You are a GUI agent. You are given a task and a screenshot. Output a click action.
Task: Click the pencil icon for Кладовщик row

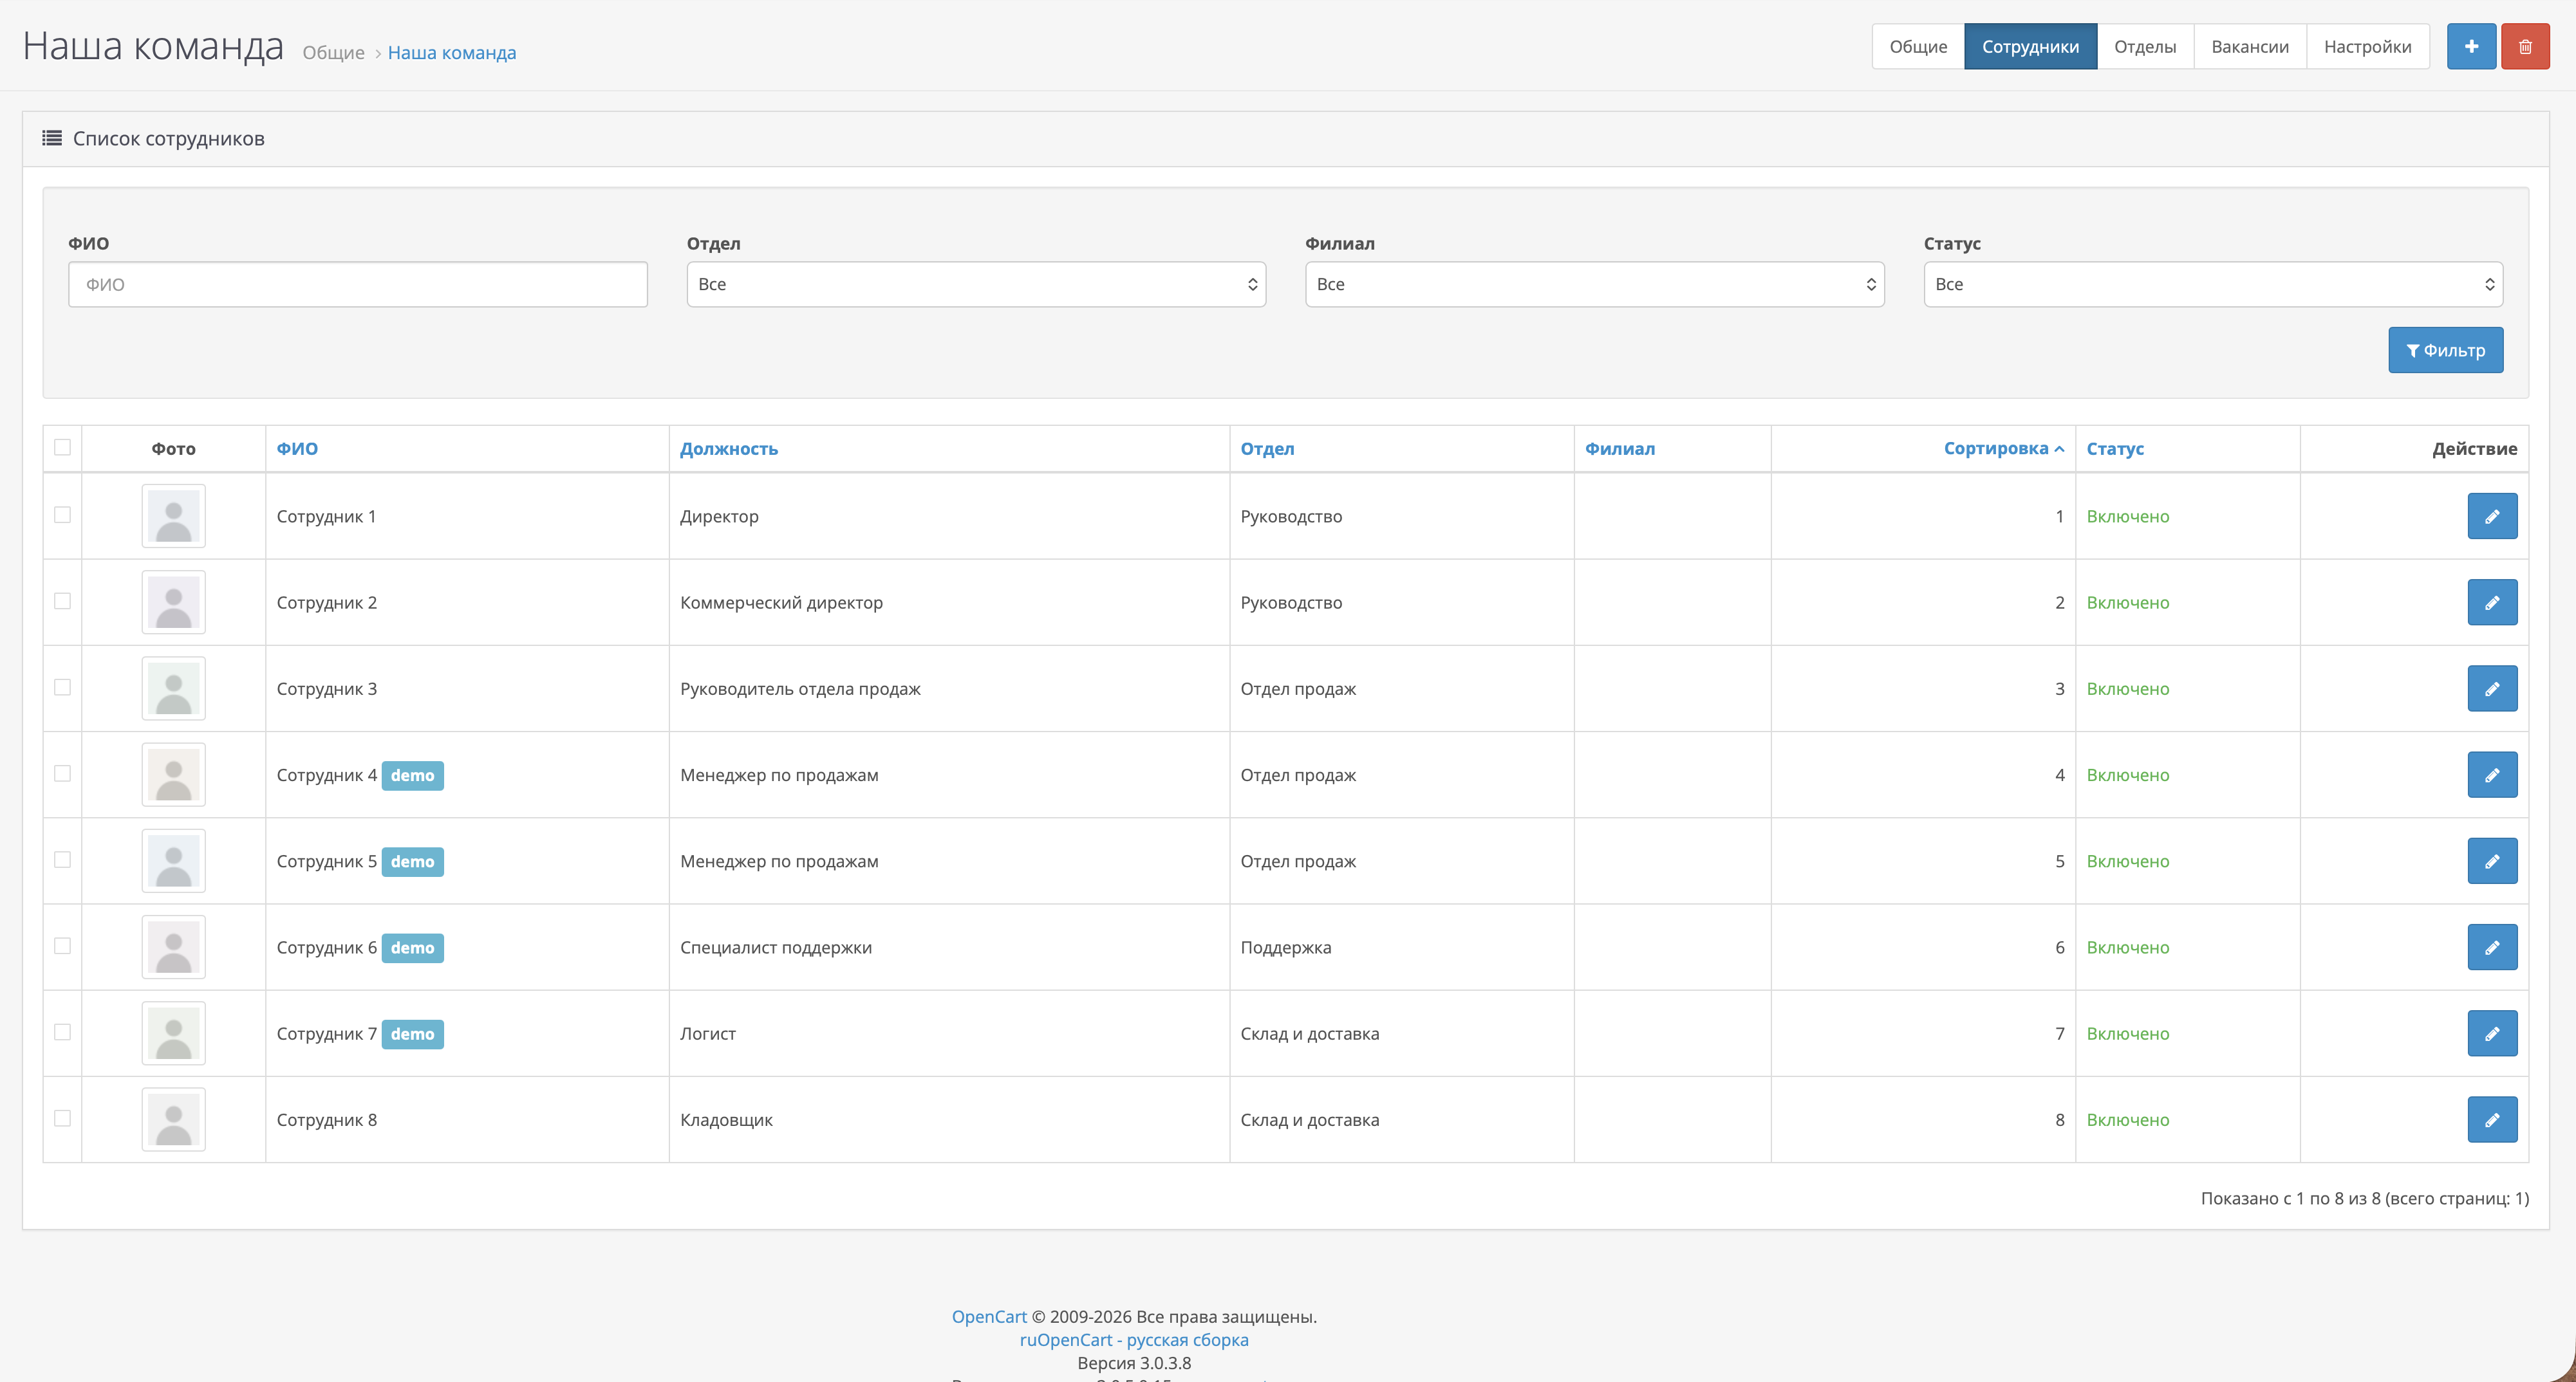coord(2492,1119)
